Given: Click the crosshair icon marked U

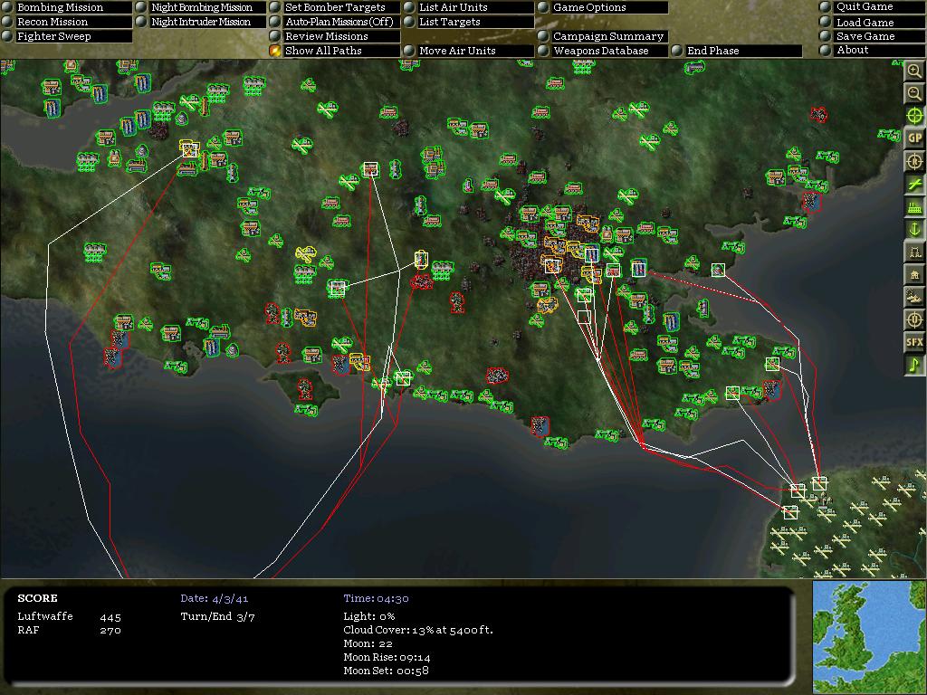Looking at the screenshot, I should tap(914, 319).
